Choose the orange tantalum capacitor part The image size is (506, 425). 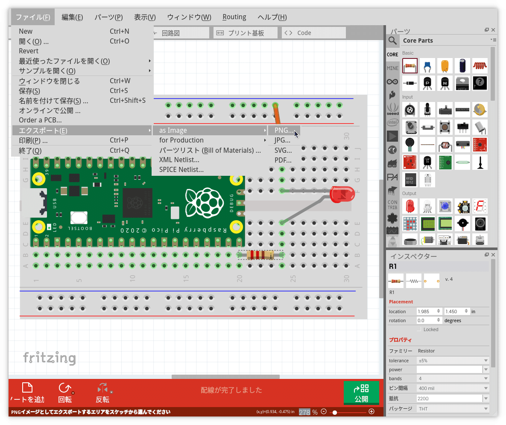(x=445, y=66)
